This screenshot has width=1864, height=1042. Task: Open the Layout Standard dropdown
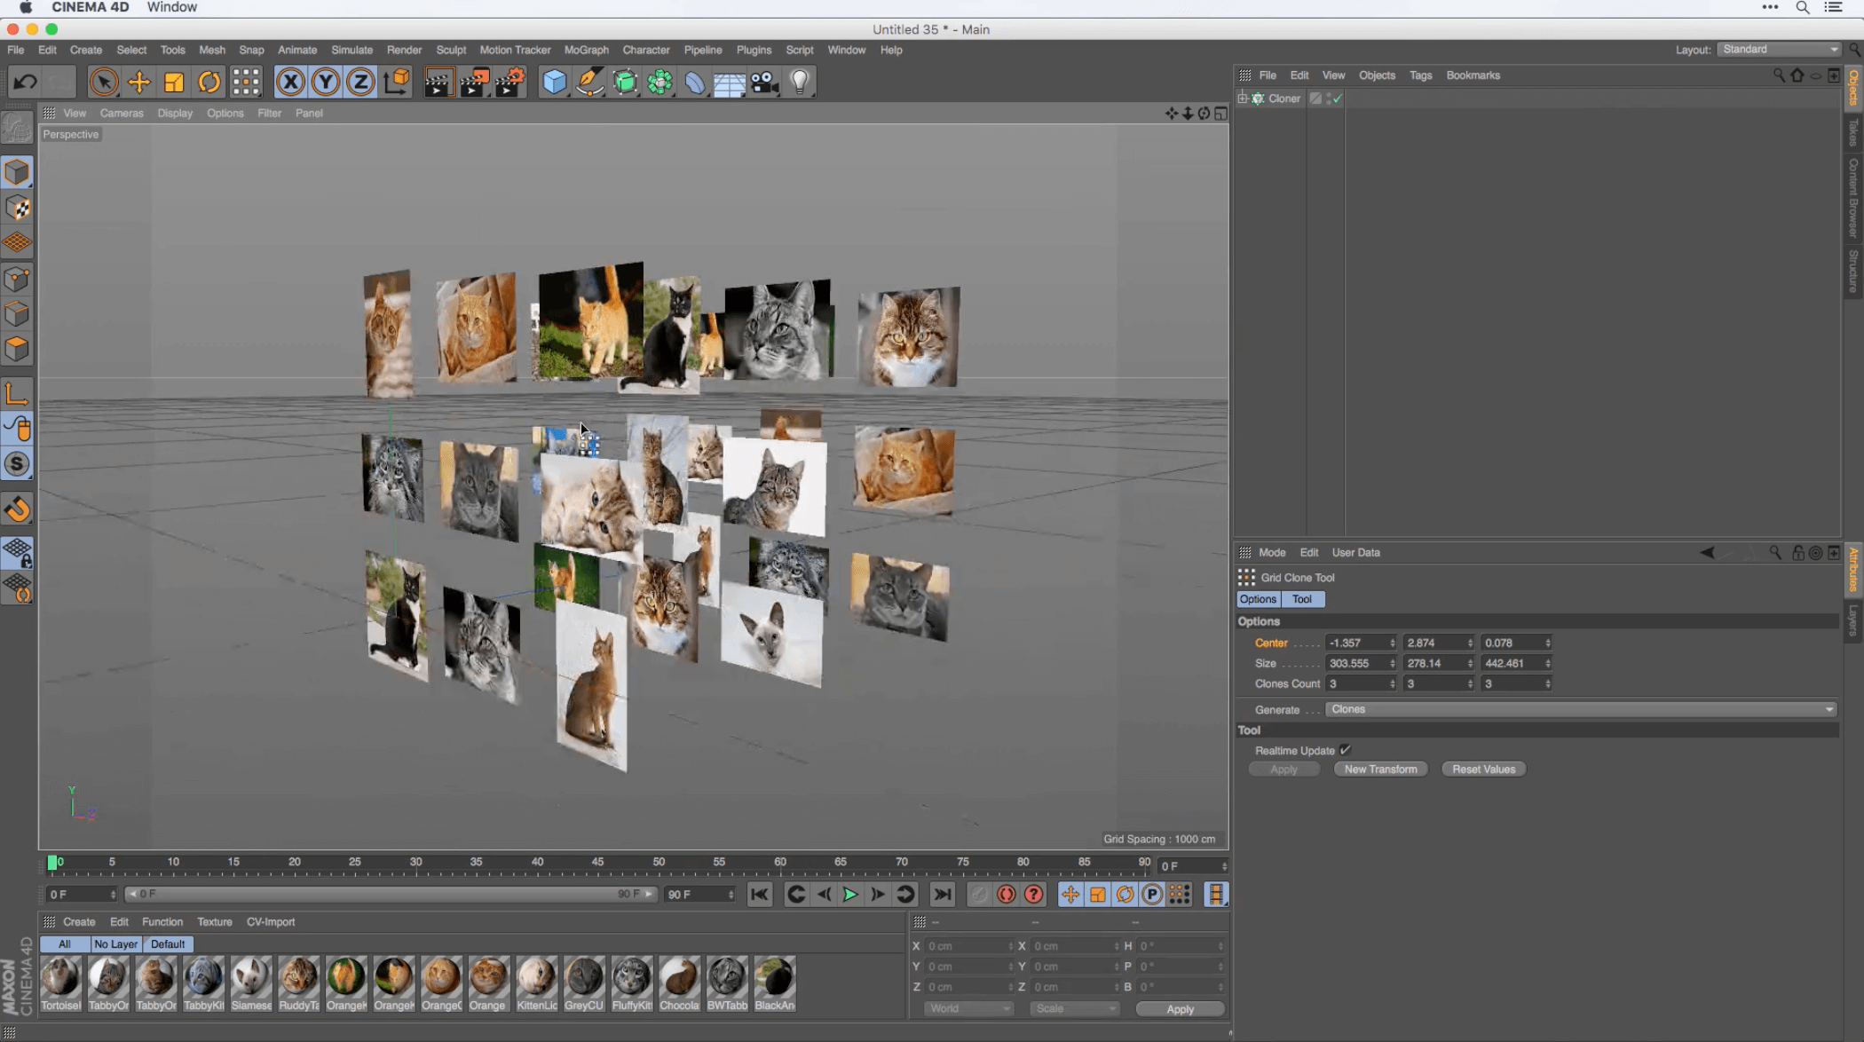click(x=1779, y=50)
